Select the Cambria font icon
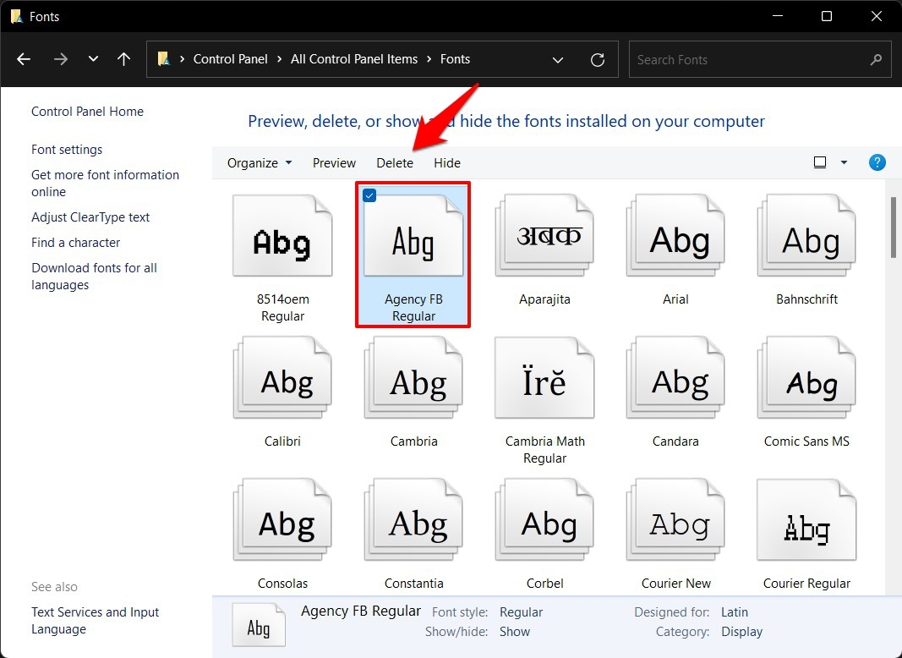 coord(413,378)
